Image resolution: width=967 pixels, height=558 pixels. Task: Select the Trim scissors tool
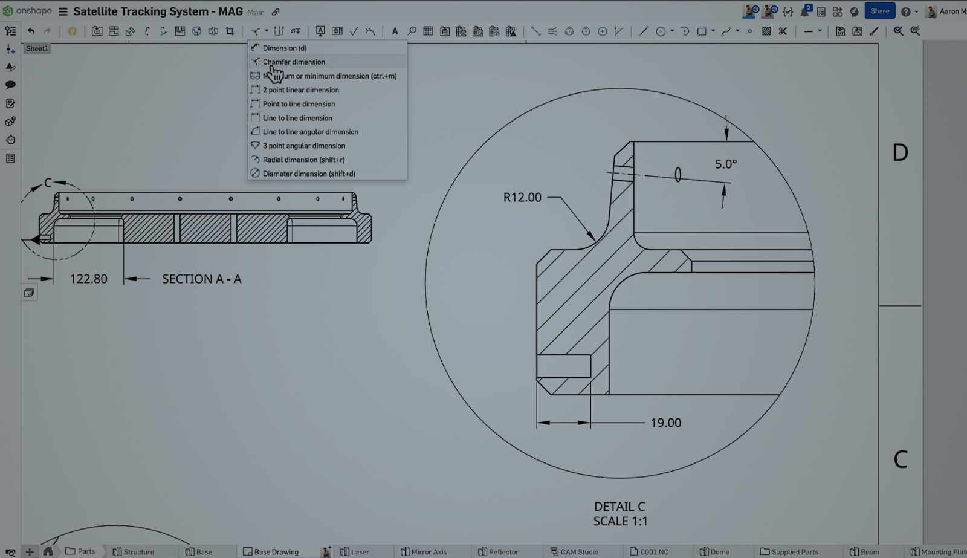783,31
